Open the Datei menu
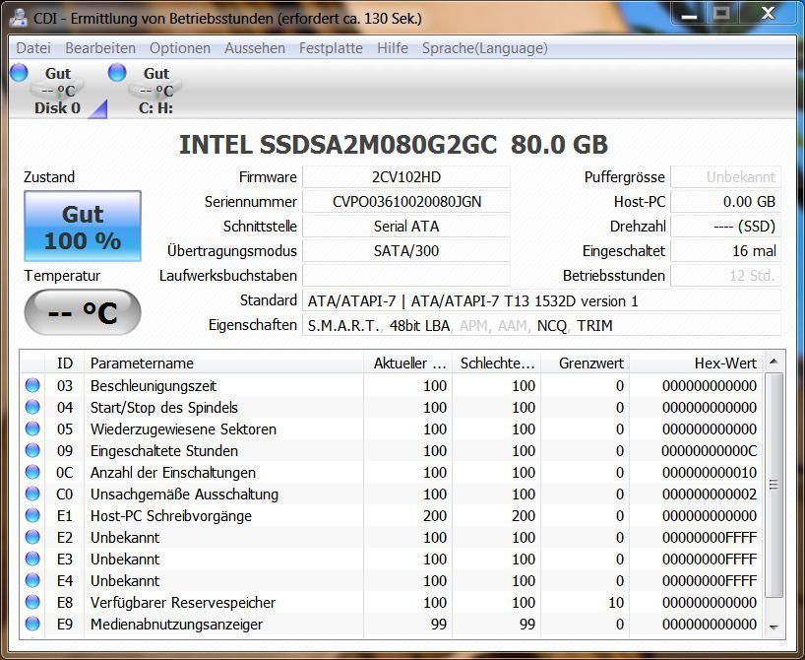The height and width of the screenshot is (660, 805). point(33,48)
